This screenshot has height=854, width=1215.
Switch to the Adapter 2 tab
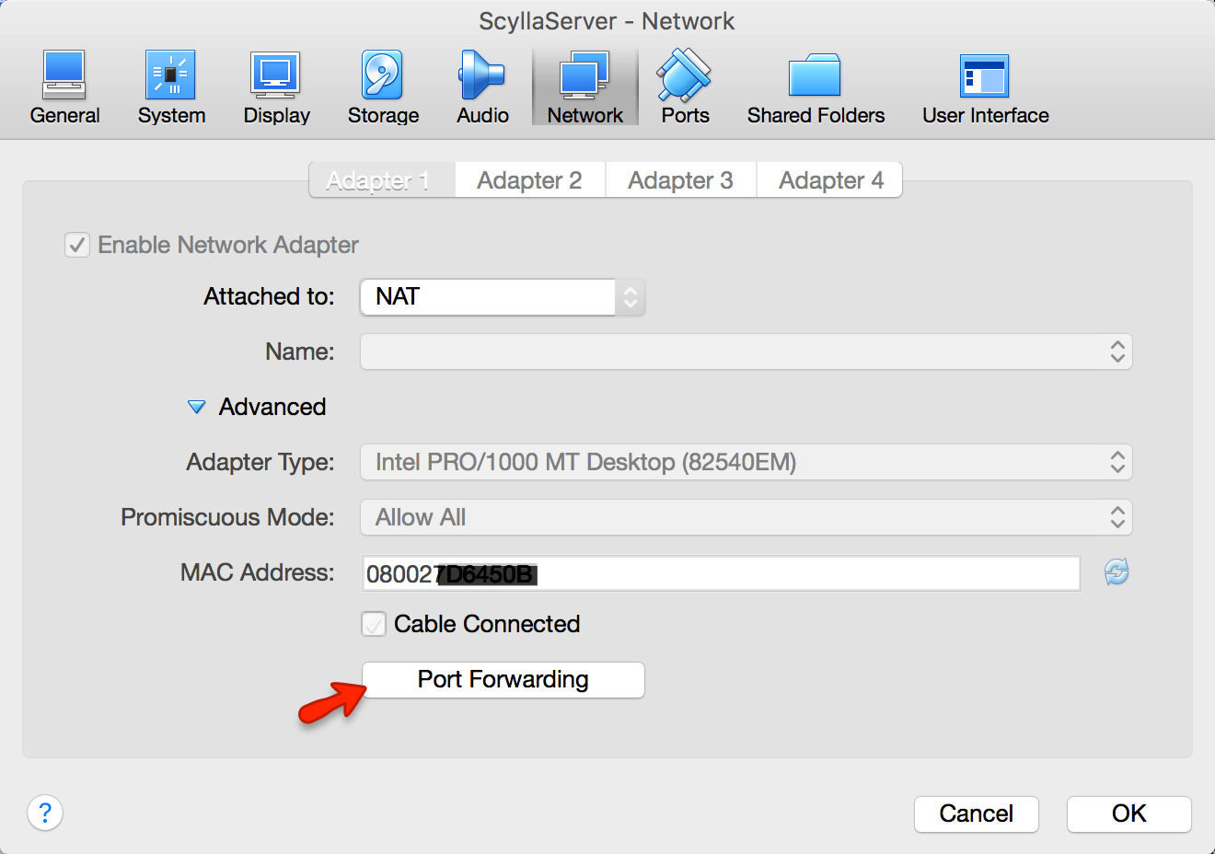point(529,180)
